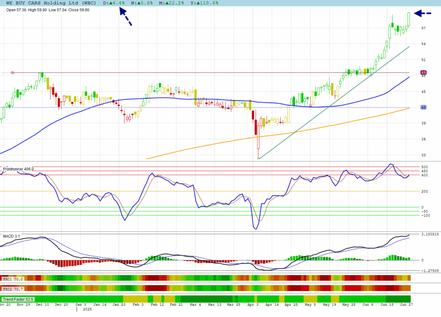The height and width of the screenshot is (317, 441).
Task: Click the May 19 date label
Action: [x=329, y=304]
